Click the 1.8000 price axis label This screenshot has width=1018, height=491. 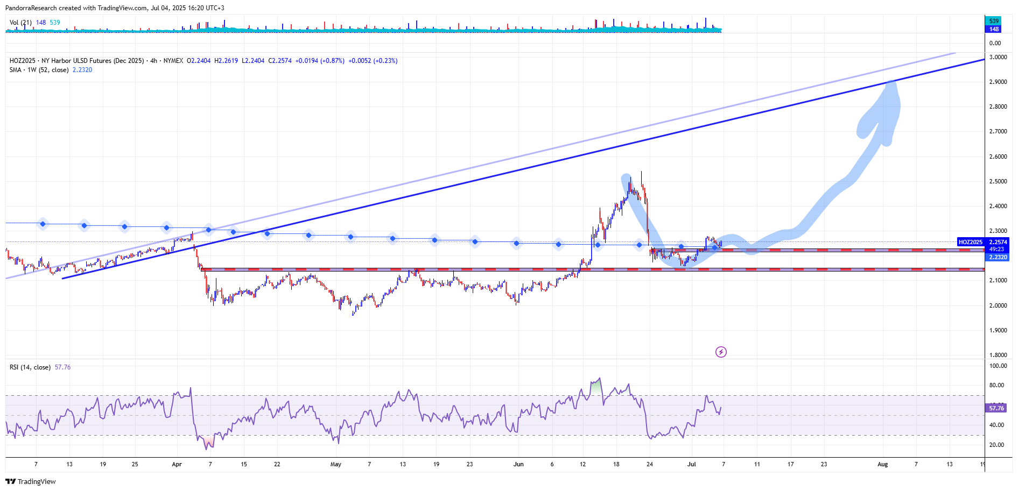pos(998,355)
